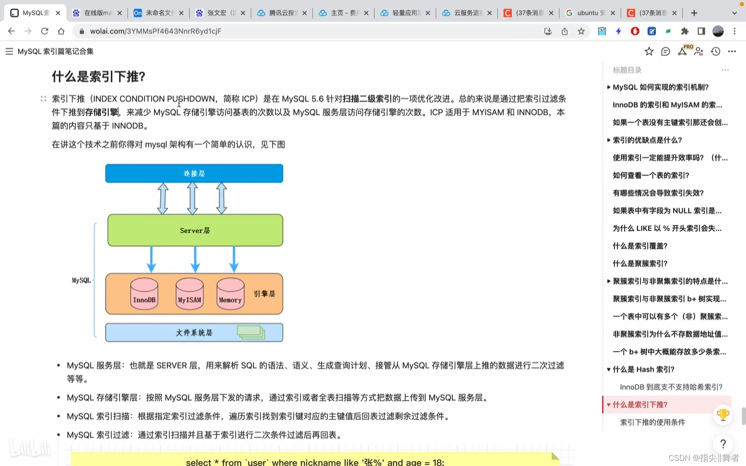Image resolution: width=746 pixels, height=466 pixels.
Task: Click the trophy badge button
Action: [723, 415]
